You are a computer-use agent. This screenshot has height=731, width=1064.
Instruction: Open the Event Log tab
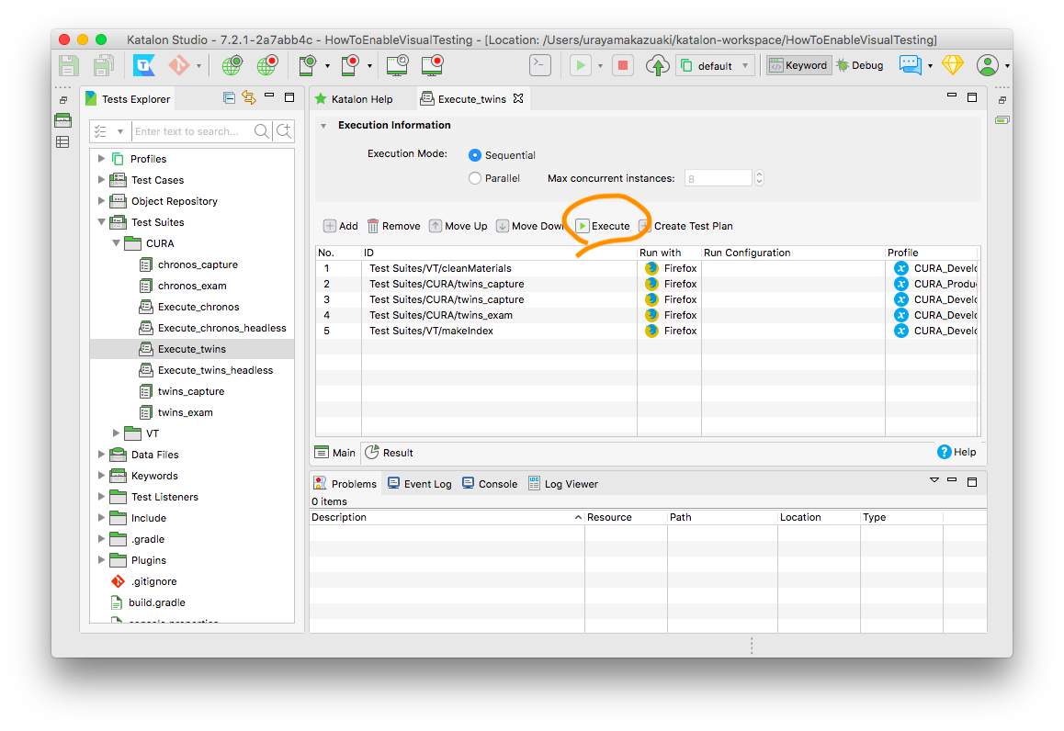tap(419, 483)
